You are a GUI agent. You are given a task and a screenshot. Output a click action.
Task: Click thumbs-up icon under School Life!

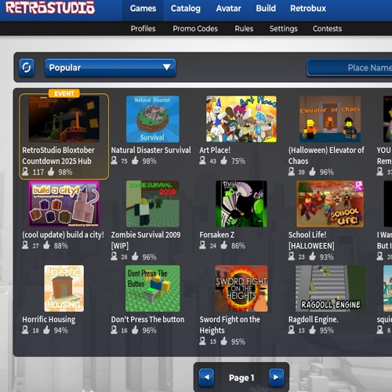coord(312,256)
